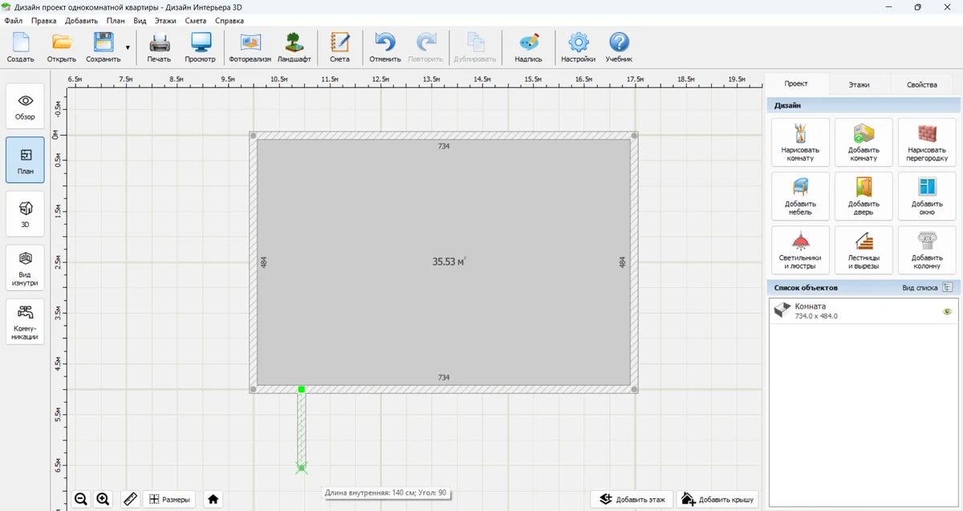Switch to 3D view mode
Viewport: 963px width, 511px height.
coord(26,214)
